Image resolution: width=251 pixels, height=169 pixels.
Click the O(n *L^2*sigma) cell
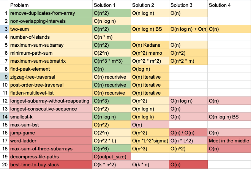(150, 141)
